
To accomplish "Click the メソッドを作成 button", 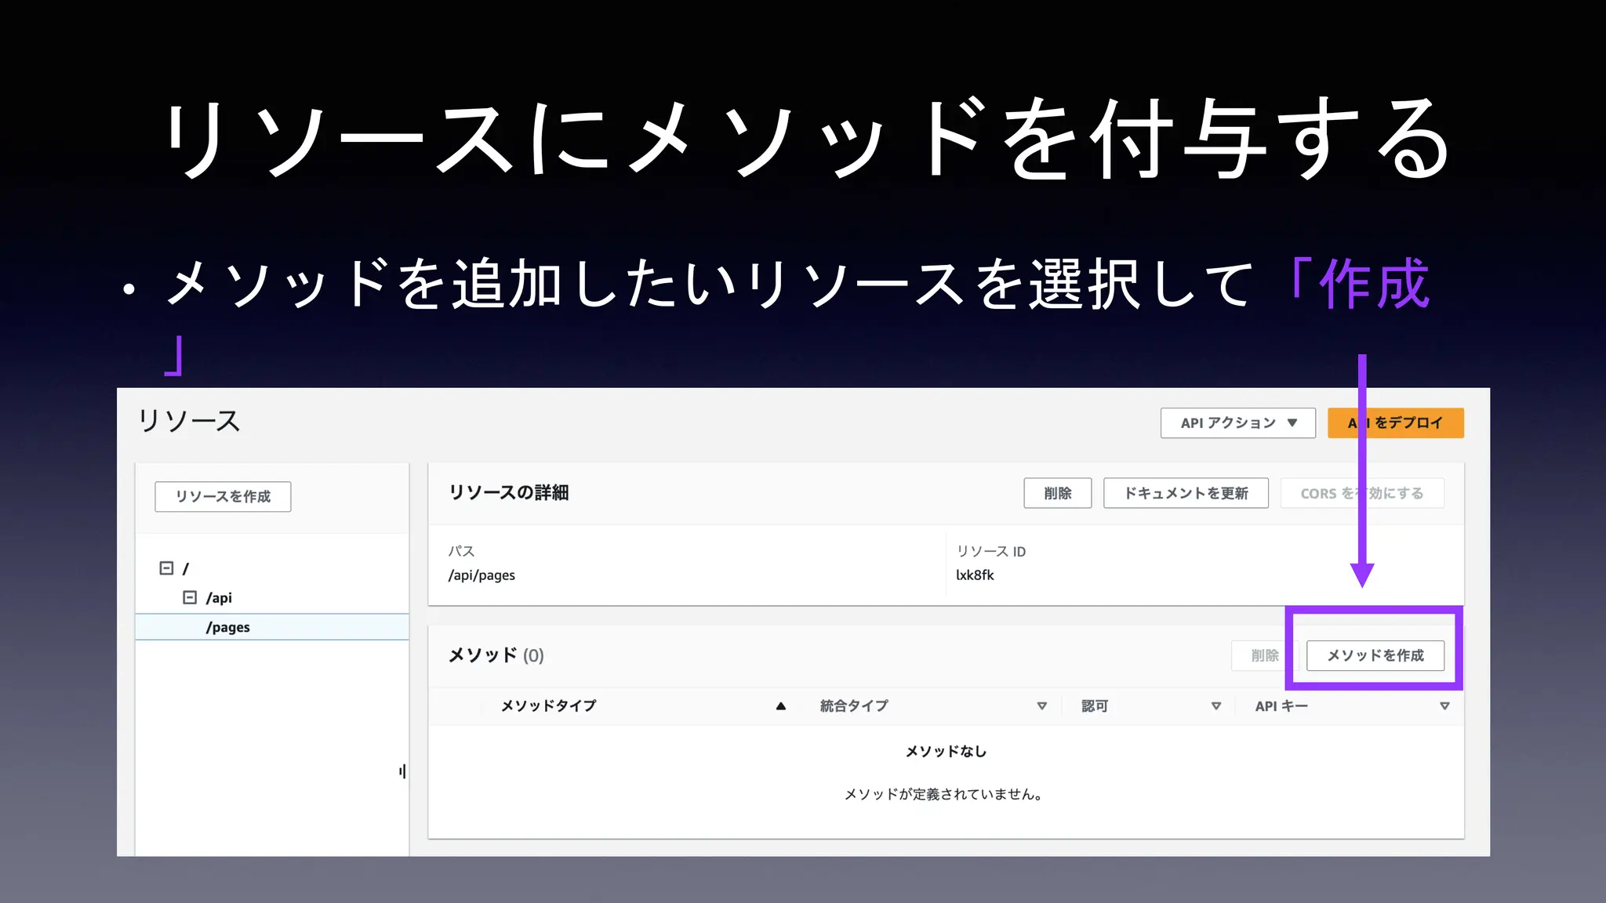I will tap(1375, 656).
